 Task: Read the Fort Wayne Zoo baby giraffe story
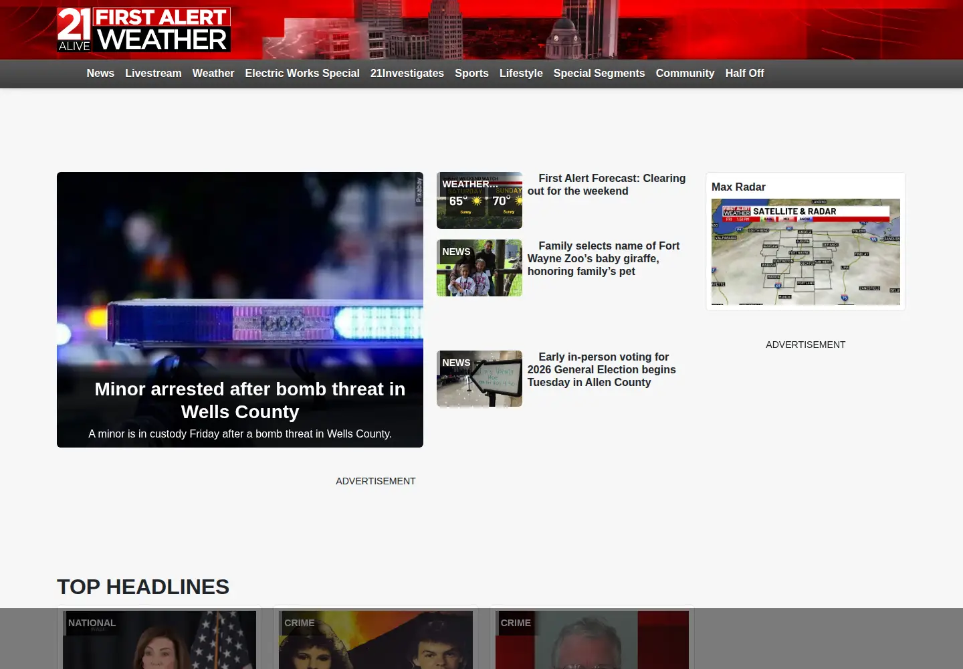pyautogui.click(x=603, y=258)
